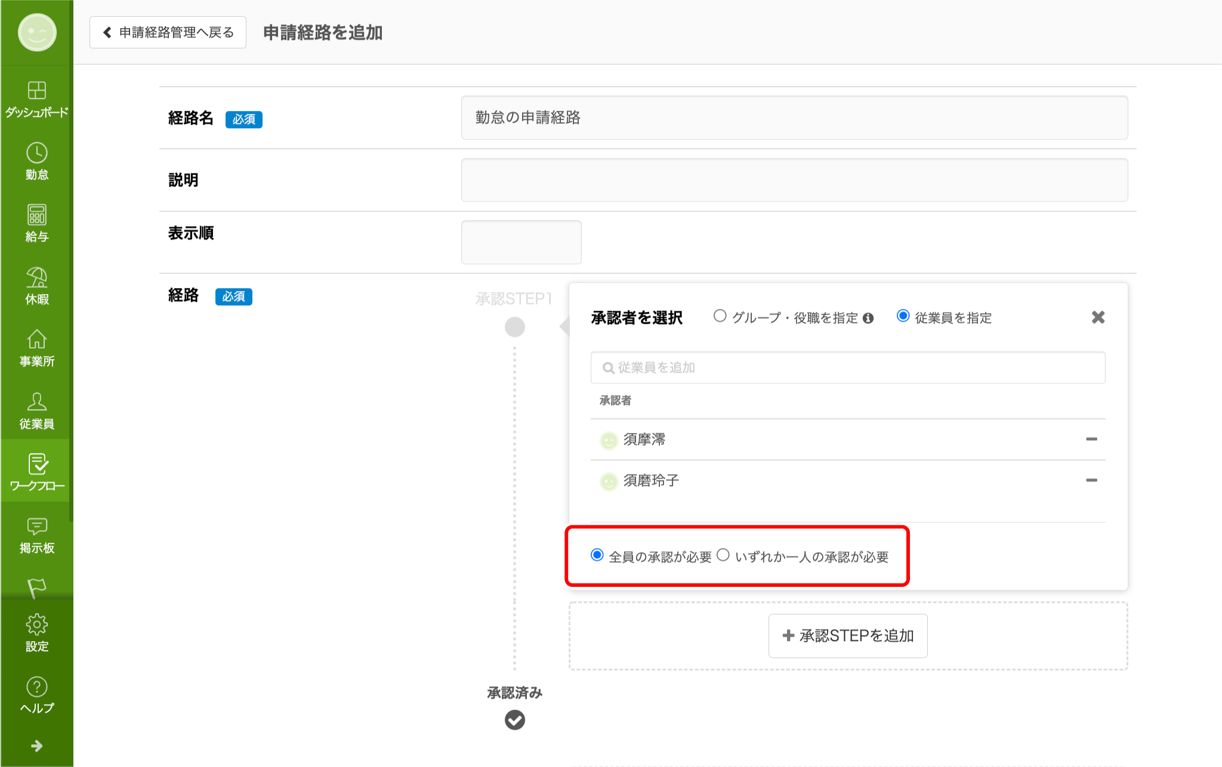Click the smiley logo at top left
Viewport: 1222px width, 767px height.
point(37,32)
